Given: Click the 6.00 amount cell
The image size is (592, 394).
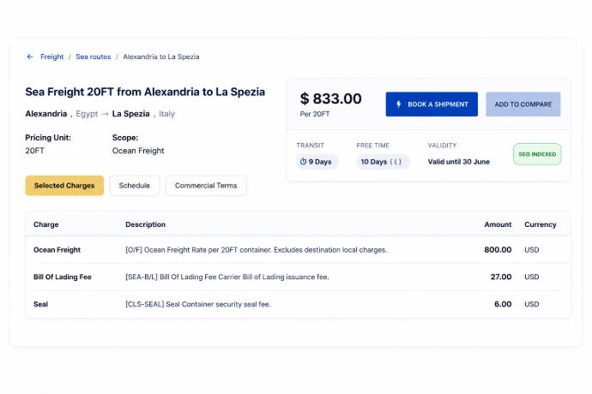Looking at the screenshot, I should [x=503, y=304].
